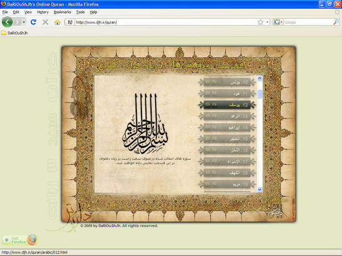This screenshot has height=256, width=342.
Task: Go back to the previous page
Action: coord(7,22)
